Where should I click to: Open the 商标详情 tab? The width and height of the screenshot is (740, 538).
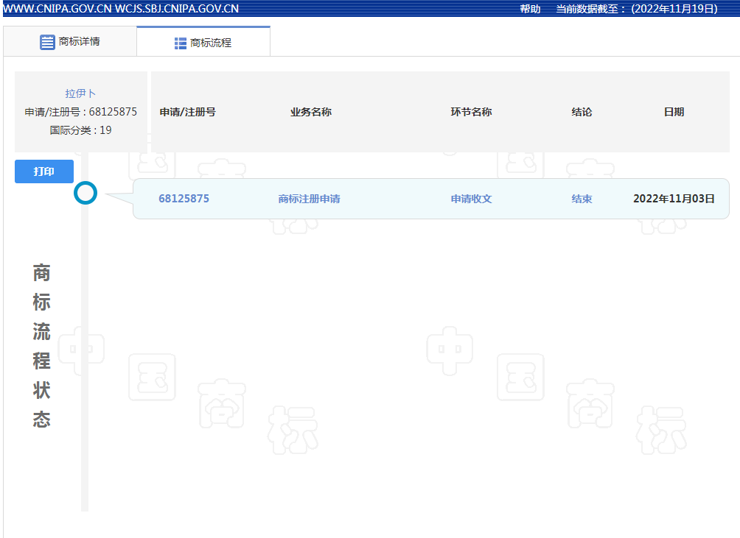pos(70,42)
